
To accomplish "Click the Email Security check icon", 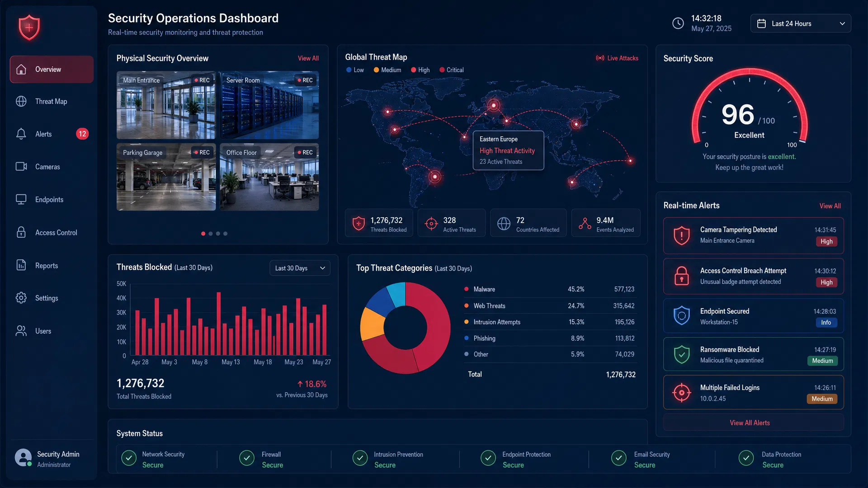I will [x=619, y=458].
